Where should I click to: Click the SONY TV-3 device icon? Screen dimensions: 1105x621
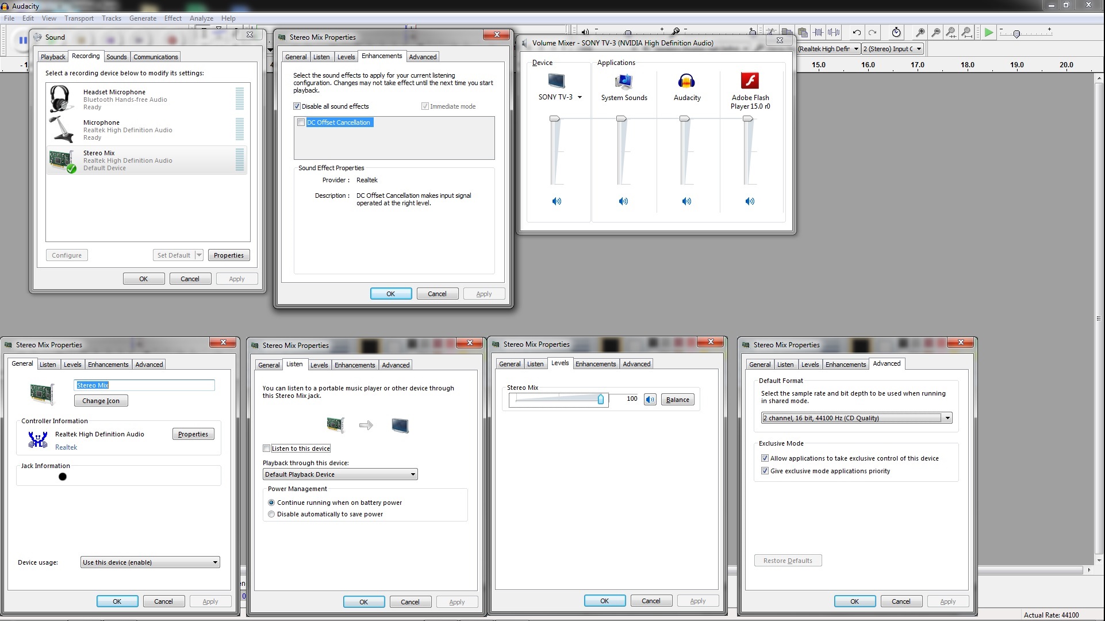coord(556,81)
